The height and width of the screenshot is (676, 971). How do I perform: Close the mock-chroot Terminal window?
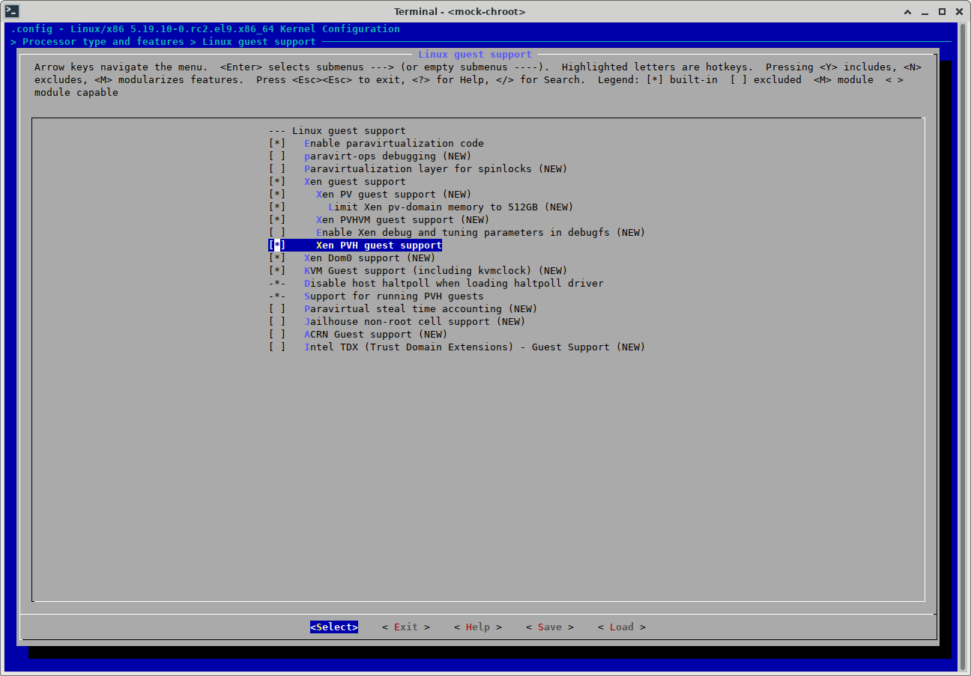[x=958, y=11]
